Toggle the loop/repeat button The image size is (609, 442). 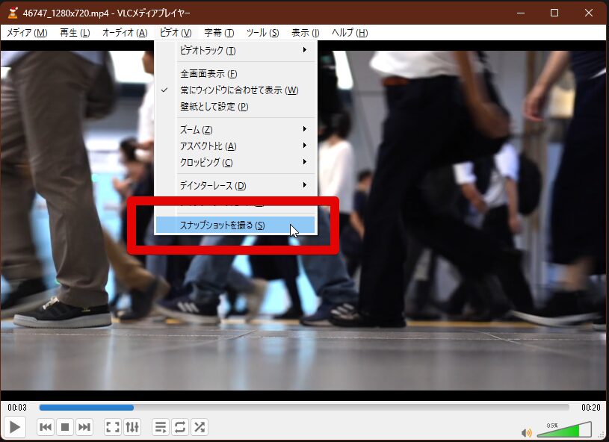(x=180, y=427)
